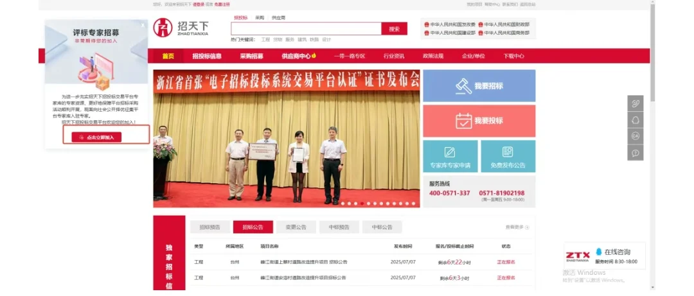The image size is (694, 296).
Task: Select the 采购 search category
Action: (x=260, y=18)
